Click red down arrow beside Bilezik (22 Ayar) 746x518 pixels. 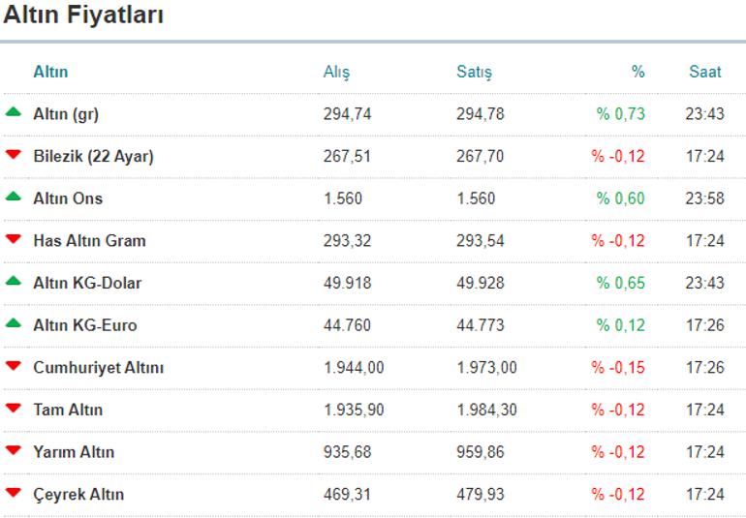[x=13, y=155]
